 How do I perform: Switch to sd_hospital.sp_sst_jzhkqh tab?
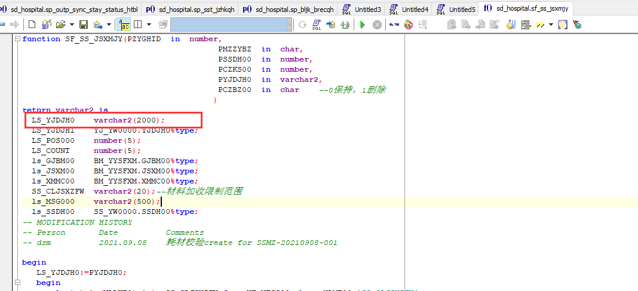189,8
